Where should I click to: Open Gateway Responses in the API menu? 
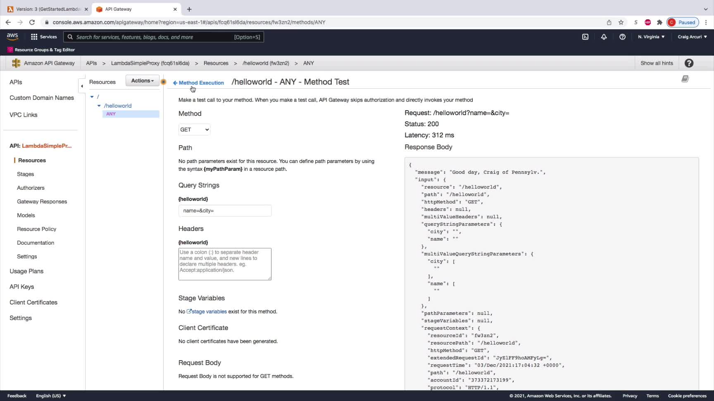[x=42, y=201]
